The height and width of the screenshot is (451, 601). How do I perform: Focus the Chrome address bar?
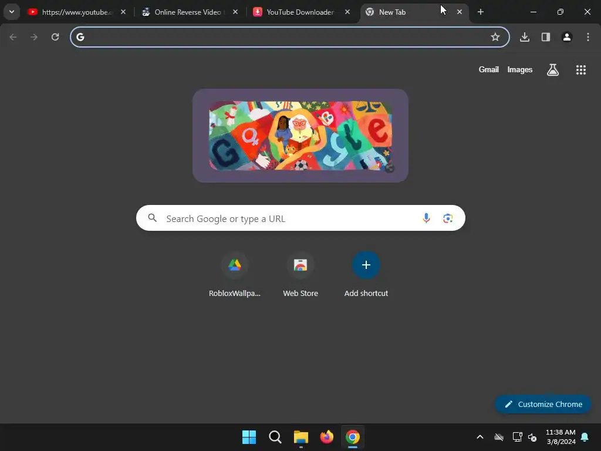pos(289,37)
